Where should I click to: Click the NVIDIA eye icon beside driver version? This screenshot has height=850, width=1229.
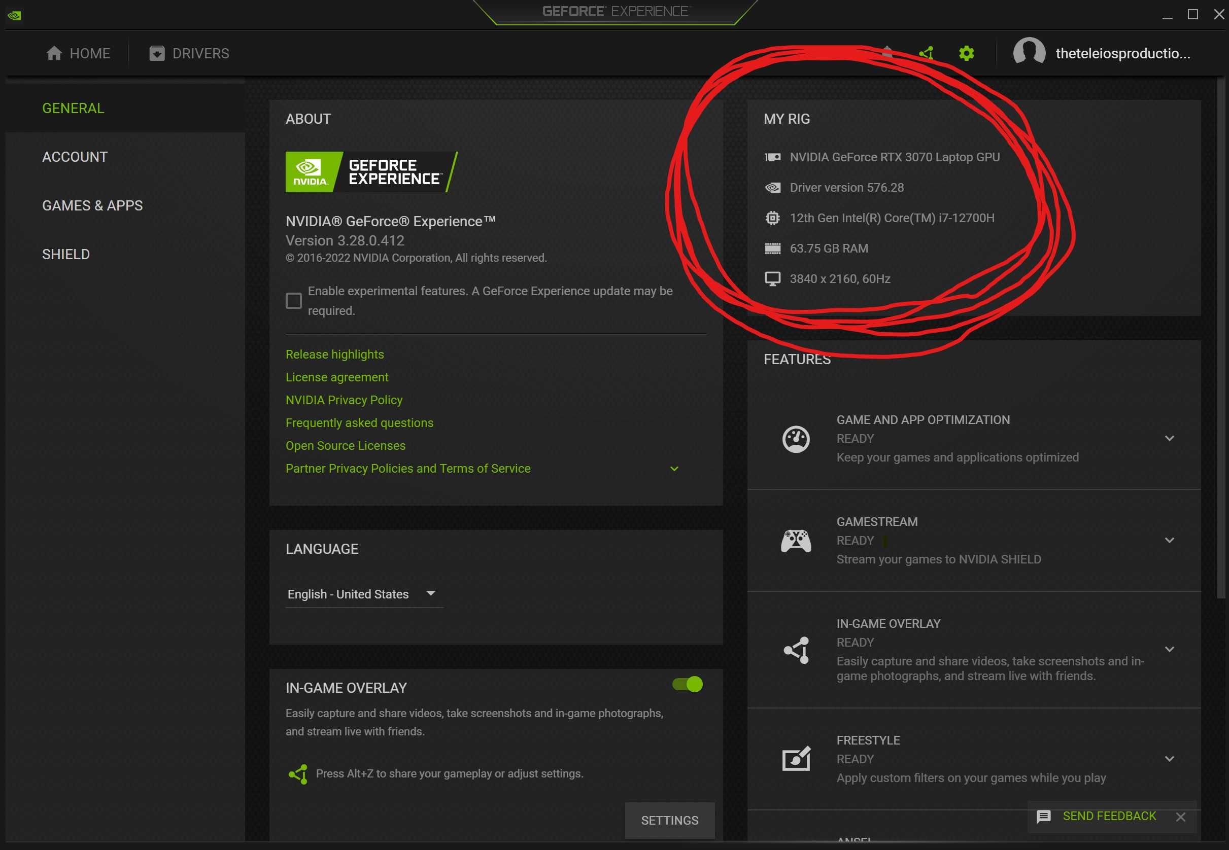click(772, 188)
